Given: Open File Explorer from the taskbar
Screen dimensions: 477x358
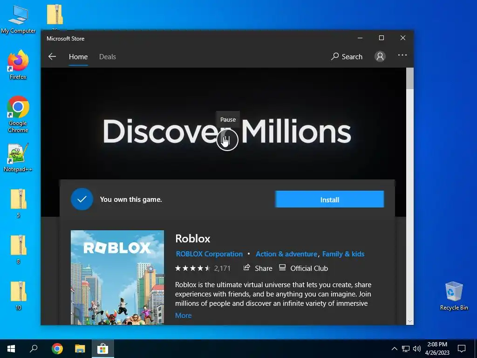Looking at the screenshot, I should point(80,349).
